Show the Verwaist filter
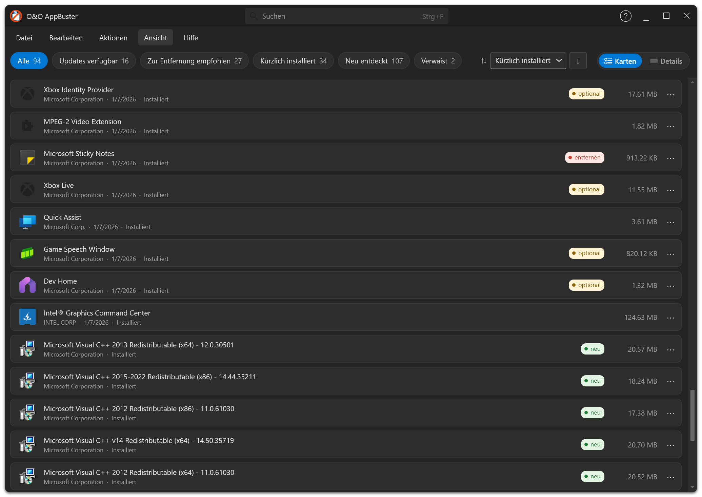The image size is (702, 497). (438, 61)
